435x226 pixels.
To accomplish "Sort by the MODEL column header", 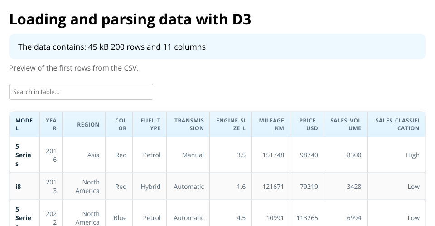I will 24,124.
